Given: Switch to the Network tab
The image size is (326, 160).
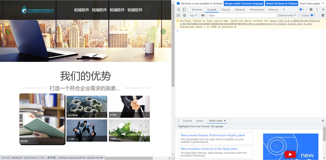Looking at the screenshot, I should (x=240, y=9).
